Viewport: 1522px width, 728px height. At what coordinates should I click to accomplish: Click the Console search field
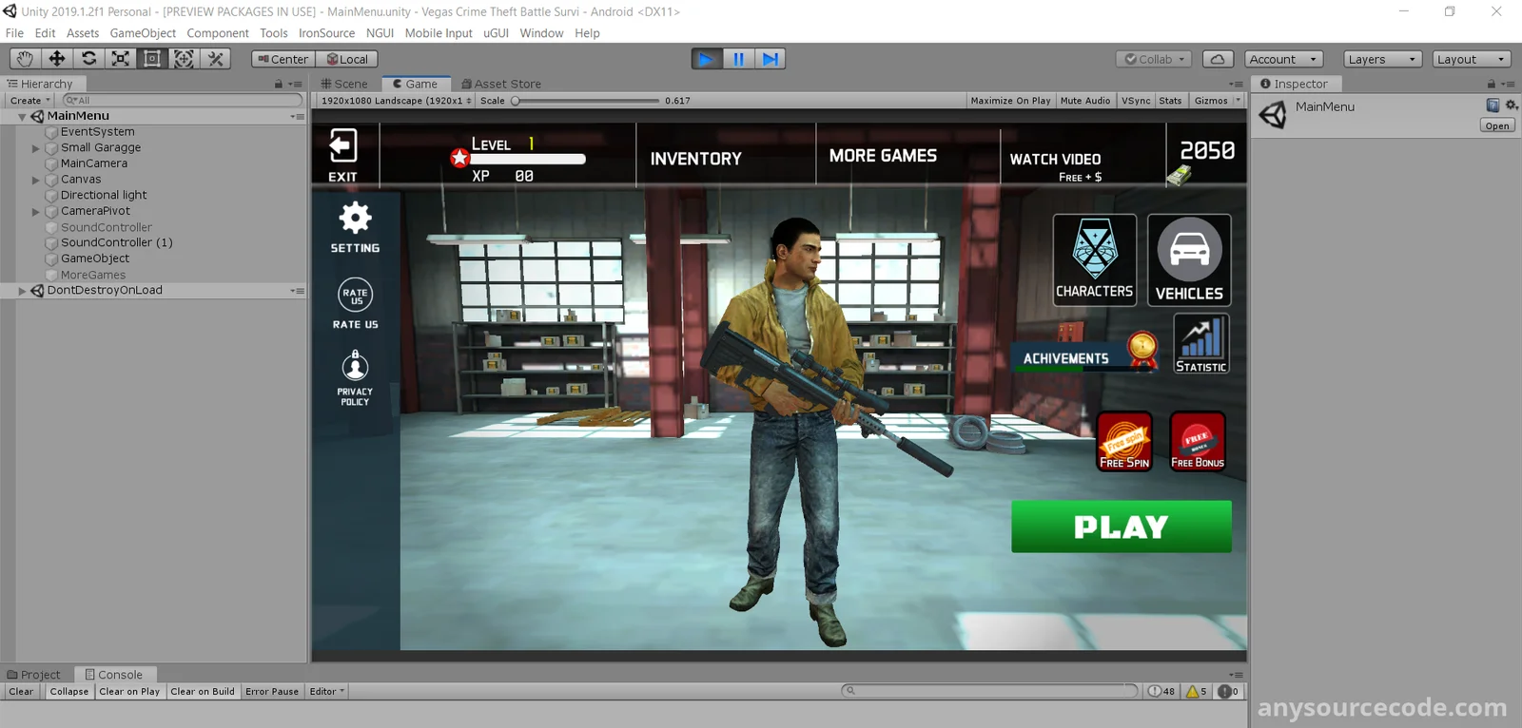click(x=989, y=691)
